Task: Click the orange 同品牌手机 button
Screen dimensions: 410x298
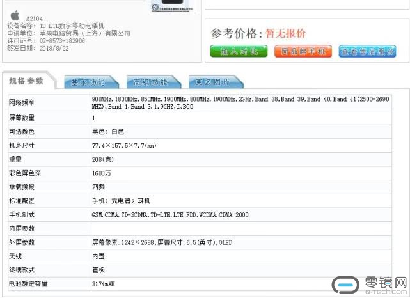Action: 303,52
